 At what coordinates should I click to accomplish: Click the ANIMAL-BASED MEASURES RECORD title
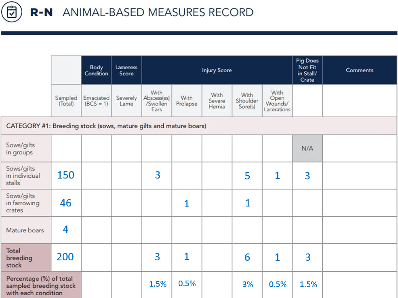coord(157,12)
